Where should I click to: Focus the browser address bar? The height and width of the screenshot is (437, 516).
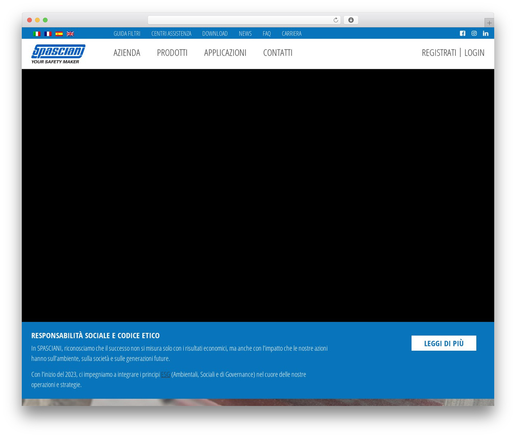[244, 20]
